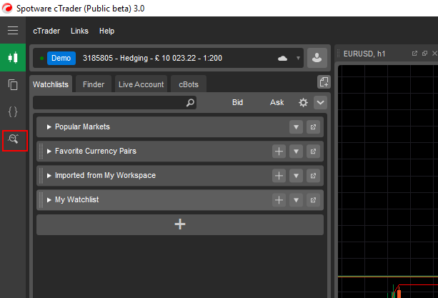Viewport: 438px width, 298px height.
Task: Click the Bid column header
Action: (237, 102)
